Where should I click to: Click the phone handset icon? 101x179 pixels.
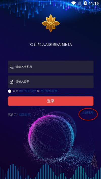pyautogui.click(x=12, y=67)
